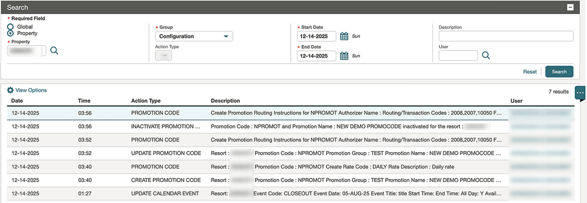Click the Start Date input field

click(317, 36)
